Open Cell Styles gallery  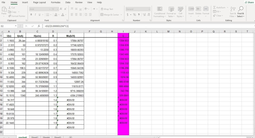click(x=180, y=12)
